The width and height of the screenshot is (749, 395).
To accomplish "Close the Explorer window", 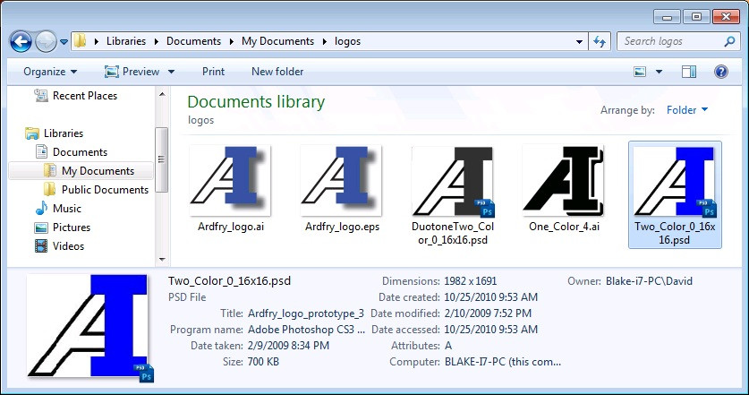I will (x=726, y=17).
